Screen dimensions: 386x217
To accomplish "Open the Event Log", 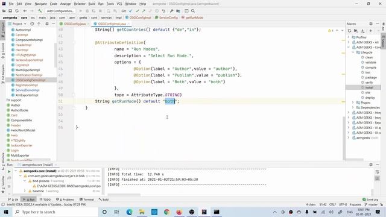I will coord(370,200).
